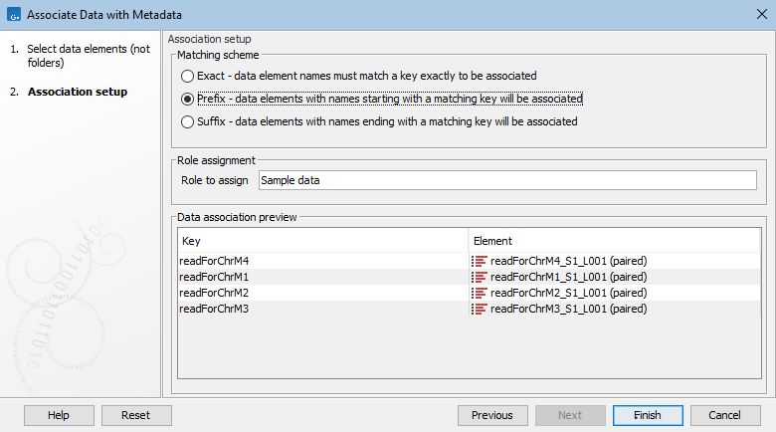Click into the Role to assign field
Viewport: 776px width, 432px height.
[x=506, y=180]
